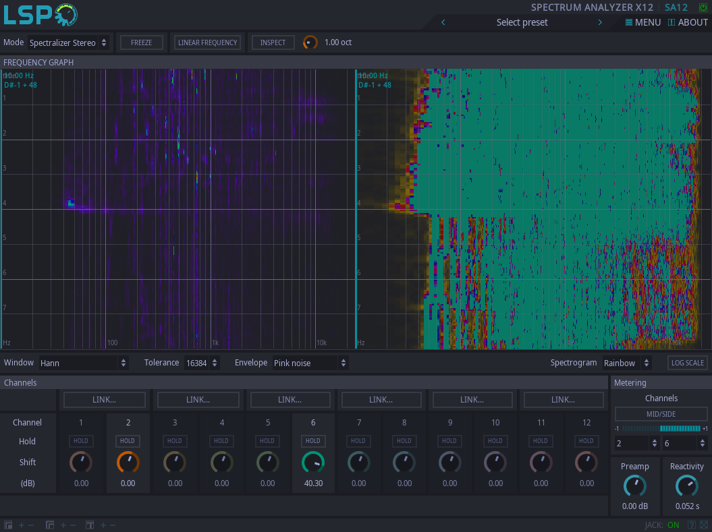712x532 pixels.
Task: Click the channel 2 shift knob
Action: tap(128, 462)
